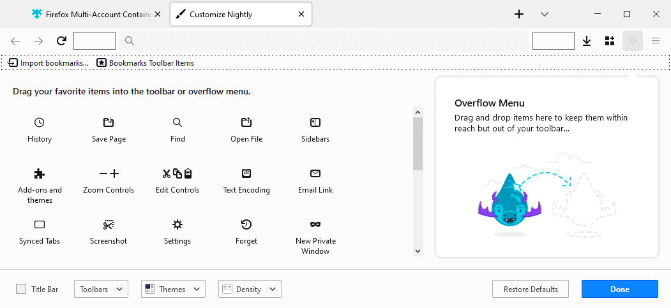Image resolution: width=671 pixels, height=308 pixels.
Task: Maximize the Nightly window
Action: (627, 14)
